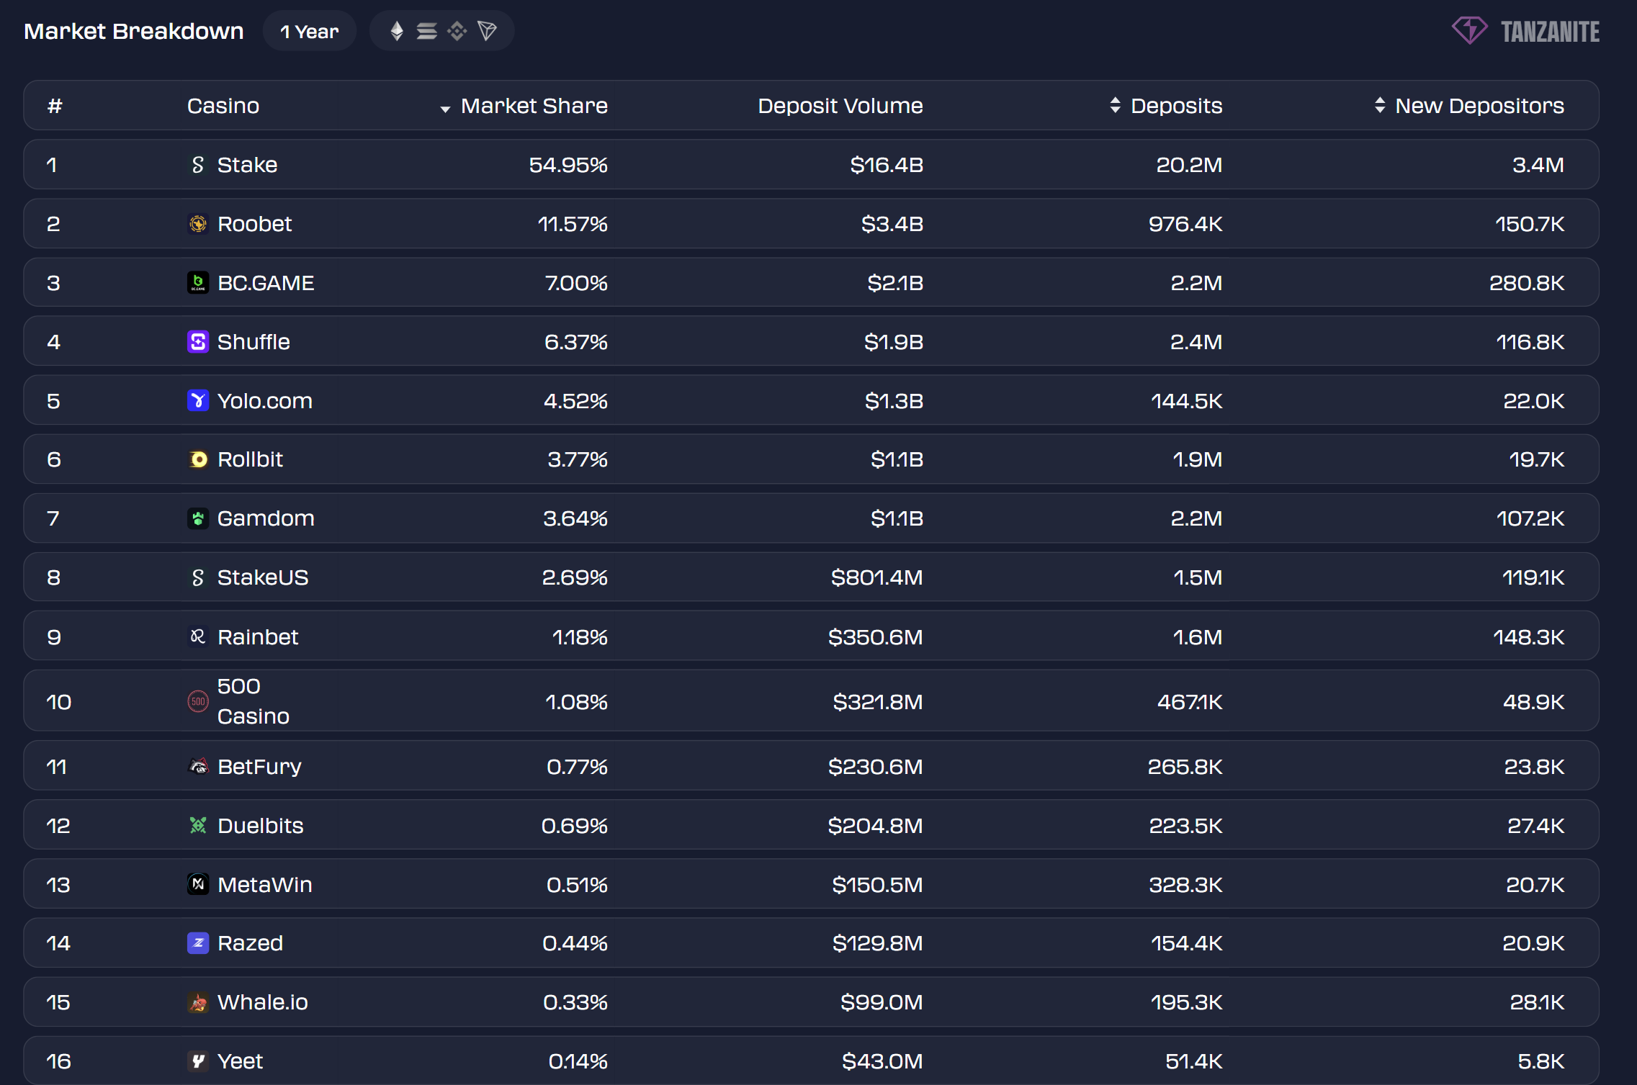
Task: Click 500 Casino's 467.1K deposits value
Action: coord(1190,702)
